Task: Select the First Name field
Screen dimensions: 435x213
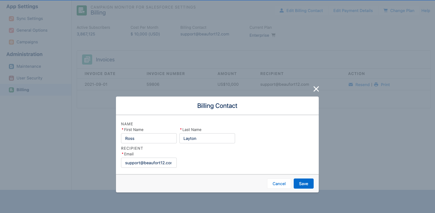Action: [149, 138]
